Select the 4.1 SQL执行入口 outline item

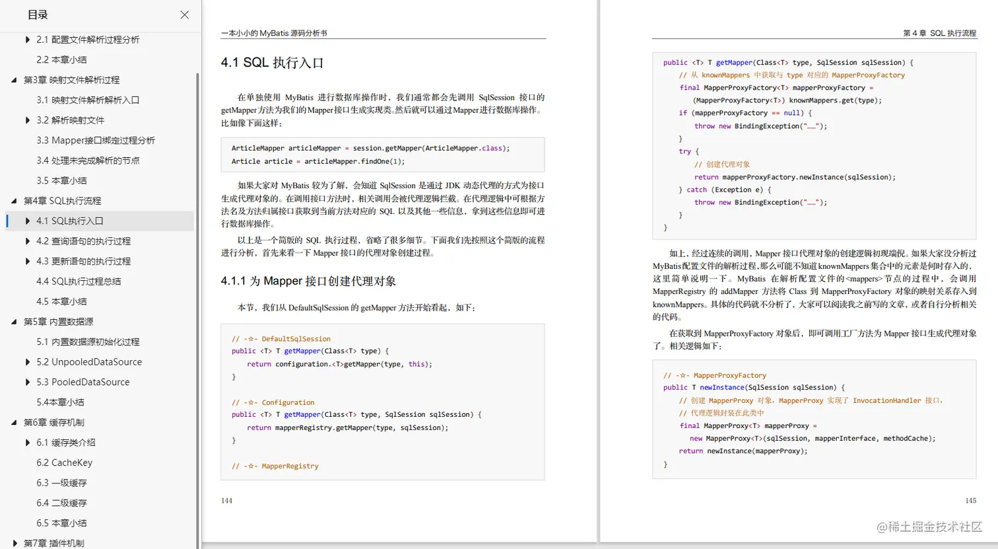(70, 221)
